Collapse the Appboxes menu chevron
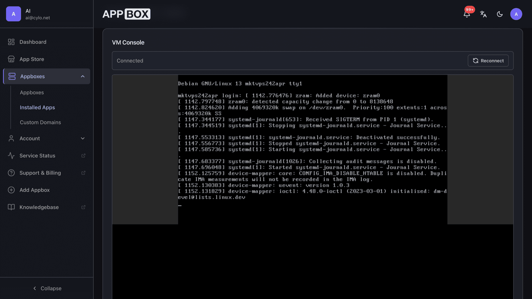 click(83, 76)
